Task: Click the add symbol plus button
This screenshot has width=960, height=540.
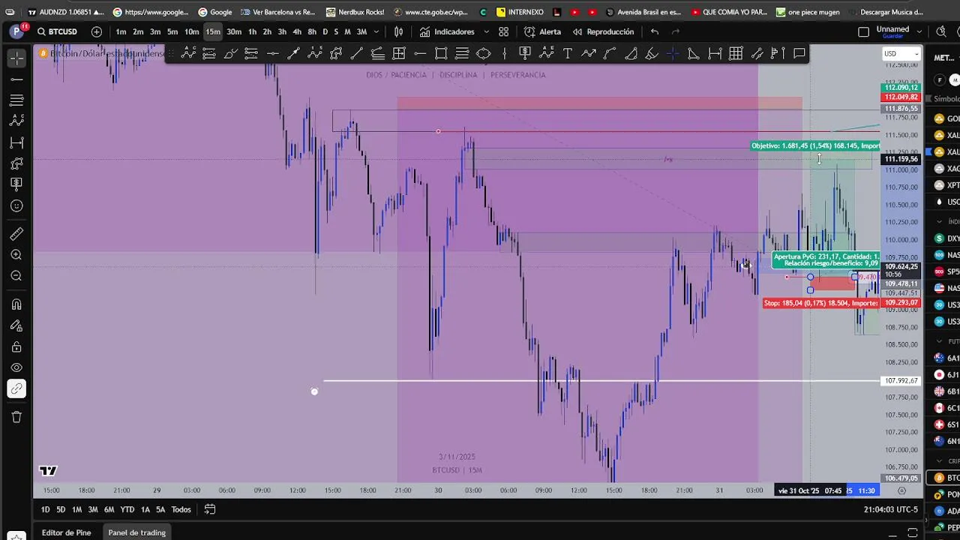Action: tap(97, 31)
